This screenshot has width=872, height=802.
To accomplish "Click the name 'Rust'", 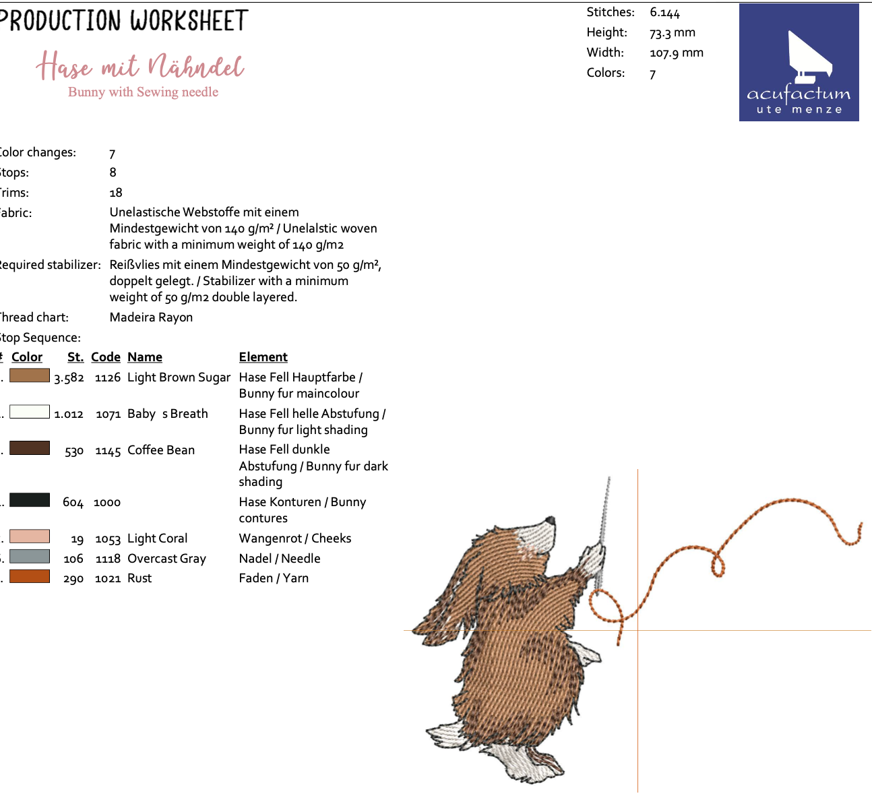I will (139, 578).
